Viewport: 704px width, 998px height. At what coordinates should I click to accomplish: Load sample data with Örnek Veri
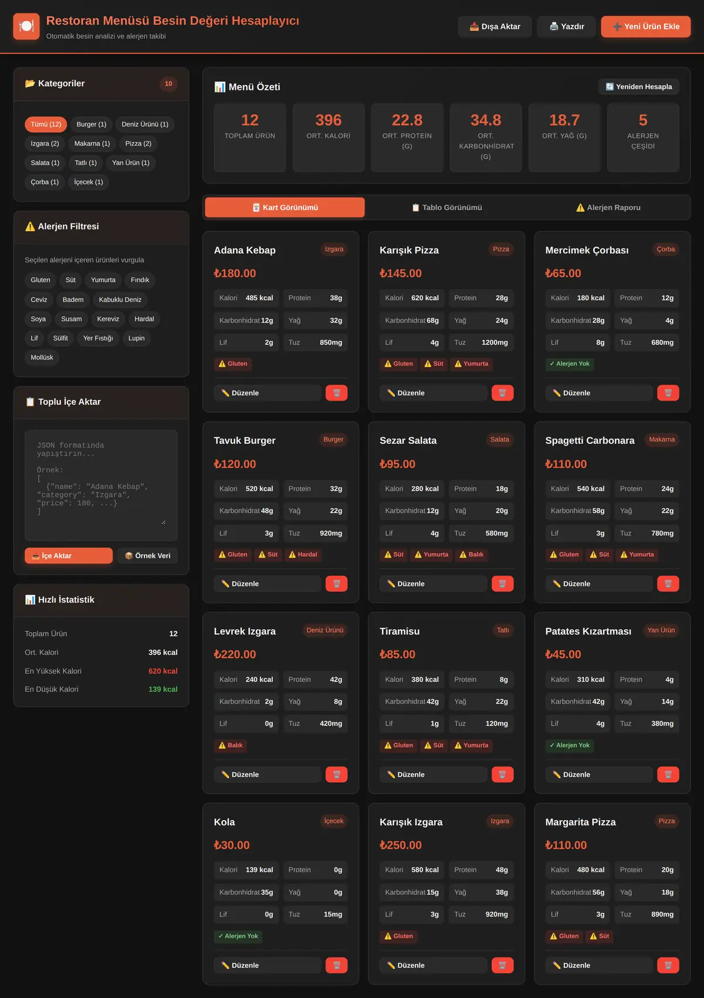pos(147,556)
